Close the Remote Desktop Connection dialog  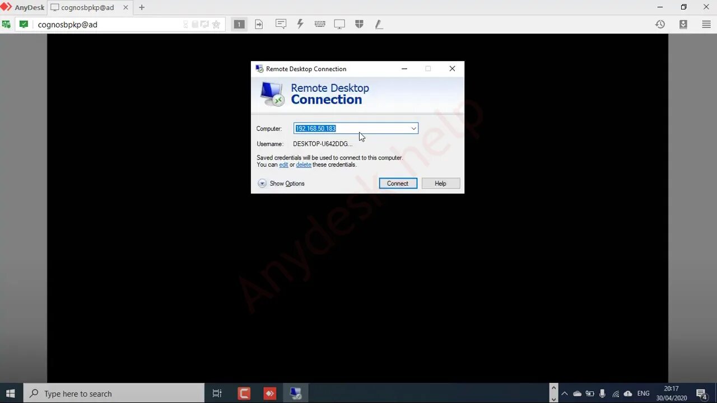452,69
